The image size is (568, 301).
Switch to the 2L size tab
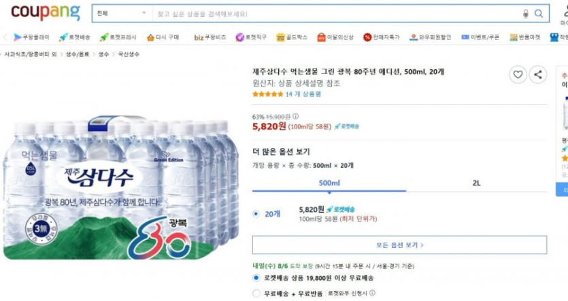click(x=476, y=183)
